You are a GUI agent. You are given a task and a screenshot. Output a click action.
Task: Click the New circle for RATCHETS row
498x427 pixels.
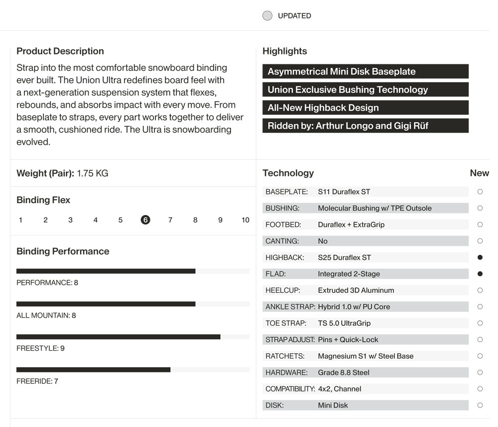click(x=480, y=356)
